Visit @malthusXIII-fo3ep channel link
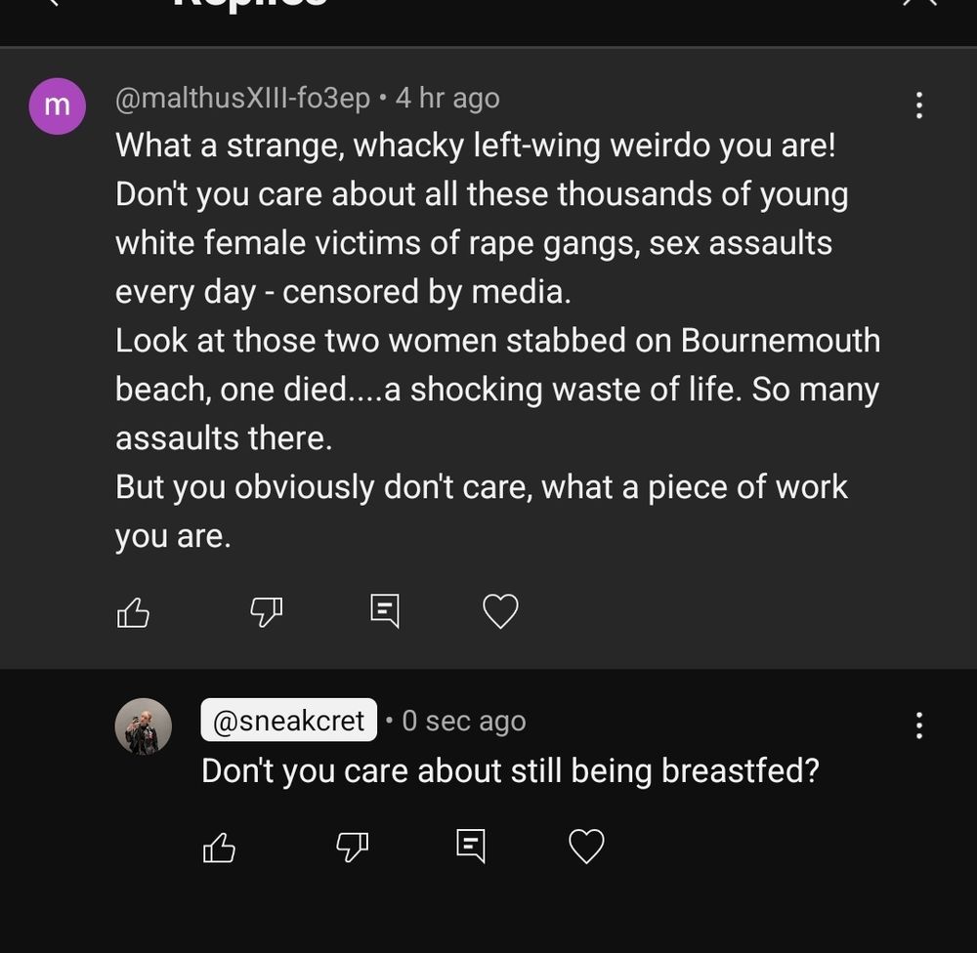The height and width of the screenshot is (953, 977). [x=242, y=98]
